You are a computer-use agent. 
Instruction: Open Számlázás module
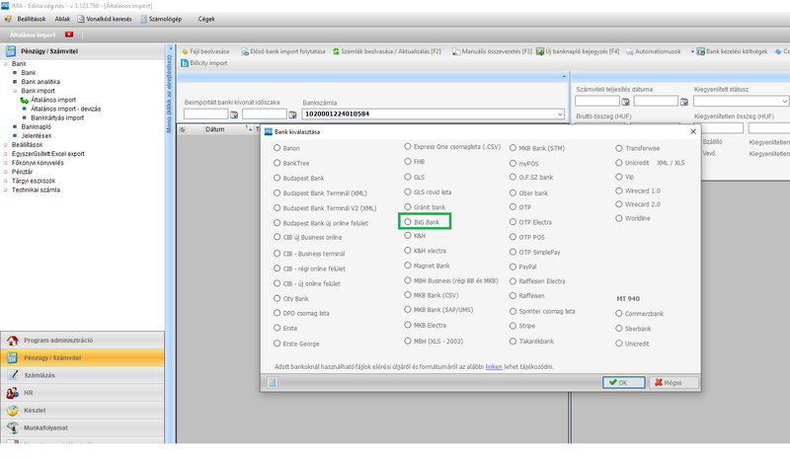pyautogui.click(x=82, y=375)
